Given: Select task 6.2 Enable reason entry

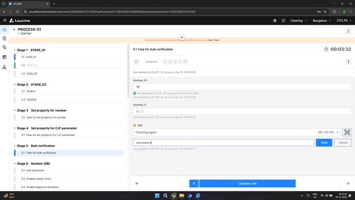Looking at the screenshot, I should [x=69, y=179].
